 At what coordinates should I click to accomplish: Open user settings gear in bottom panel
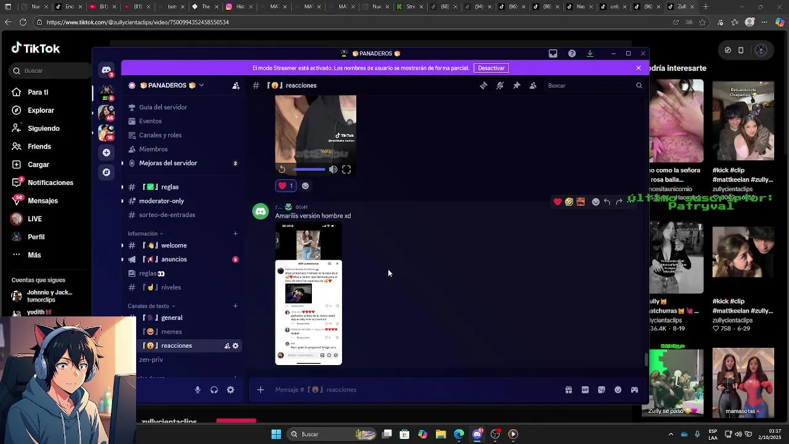(x=231, y=390)
